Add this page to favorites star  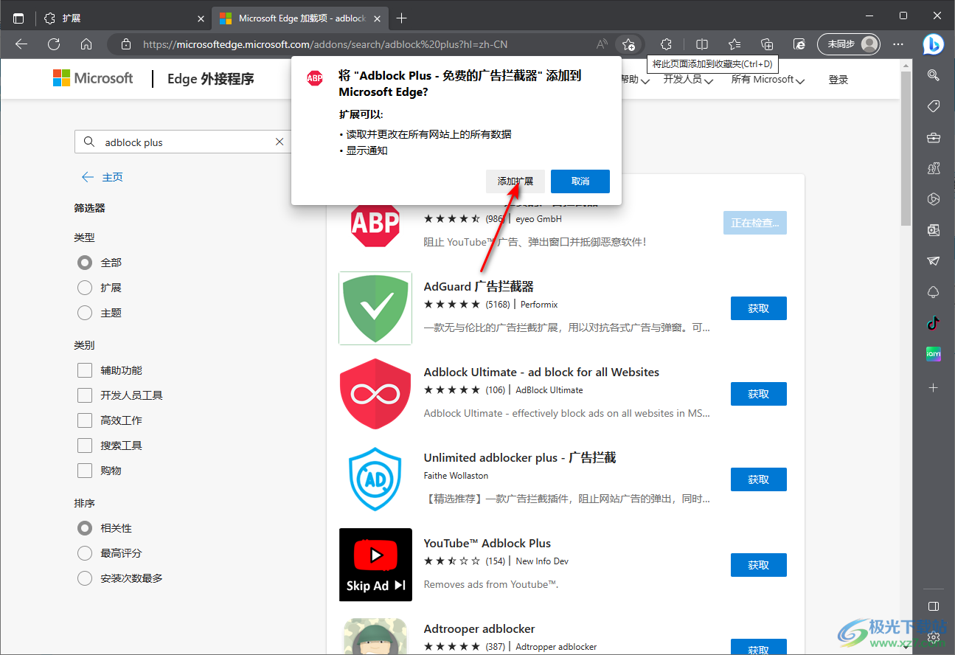point(628,44)
